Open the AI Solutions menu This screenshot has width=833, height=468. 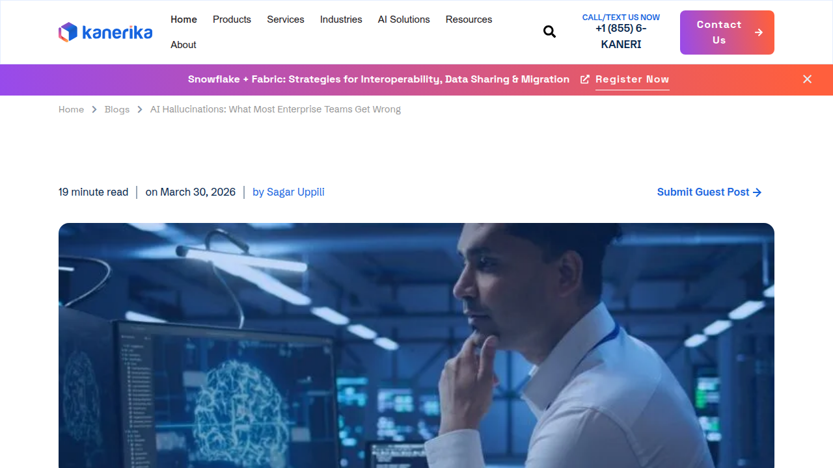point(404,19)
